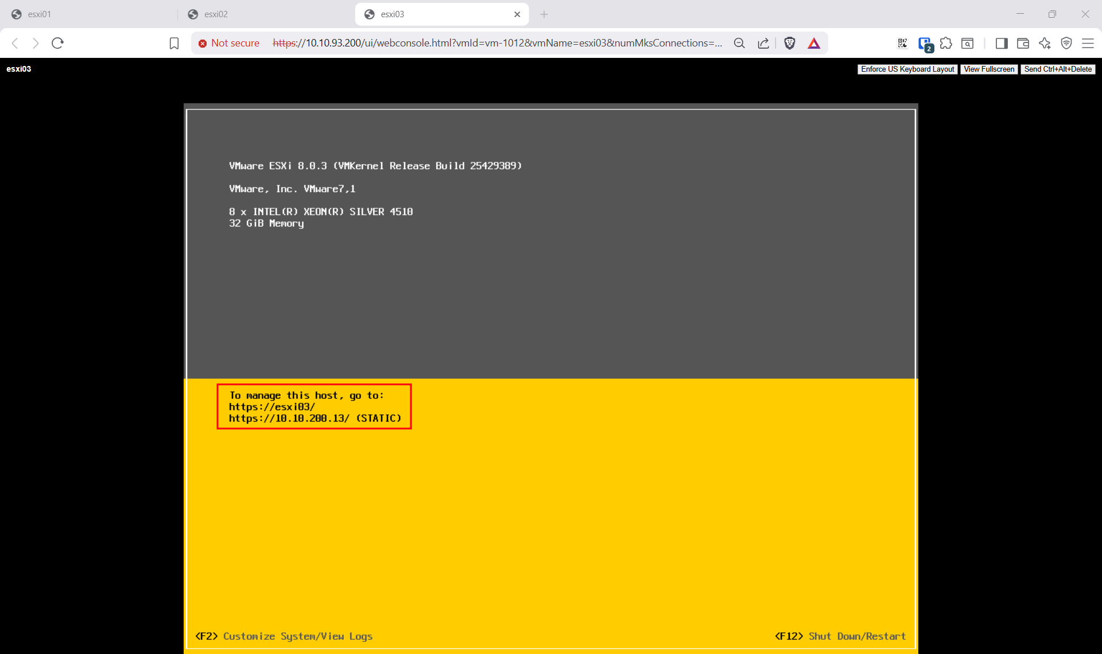Click the 32 GiB Memory text

(266, 223)
